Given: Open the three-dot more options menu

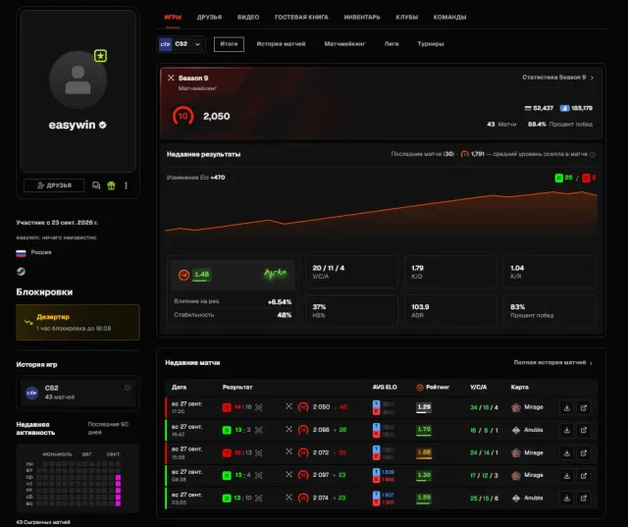Looking at the screenshot, I should (127, 185).
